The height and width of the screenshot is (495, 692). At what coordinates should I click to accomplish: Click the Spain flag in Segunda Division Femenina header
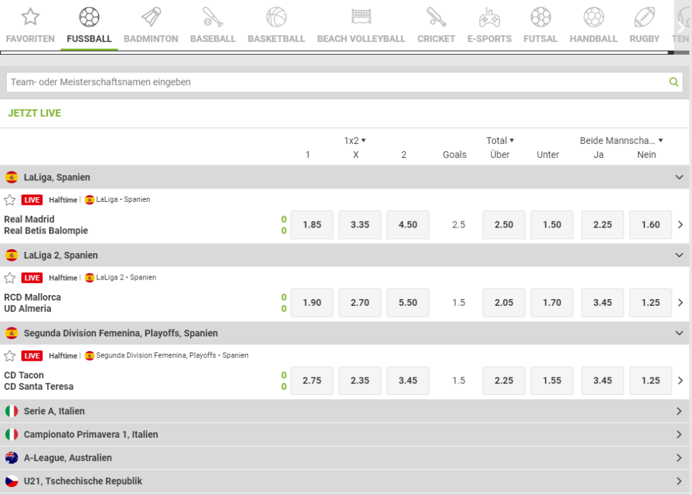click(11, 334)
